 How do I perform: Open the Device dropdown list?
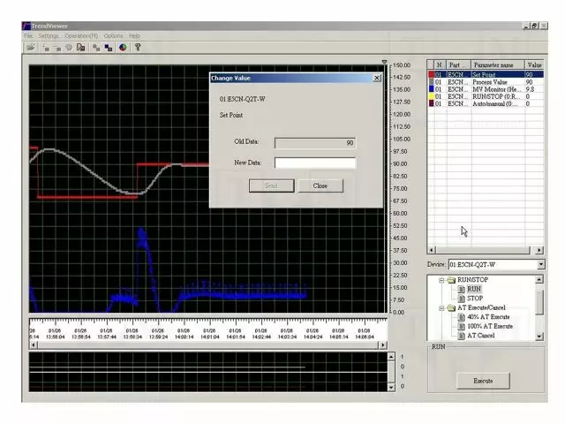click(x=540, y=264)
